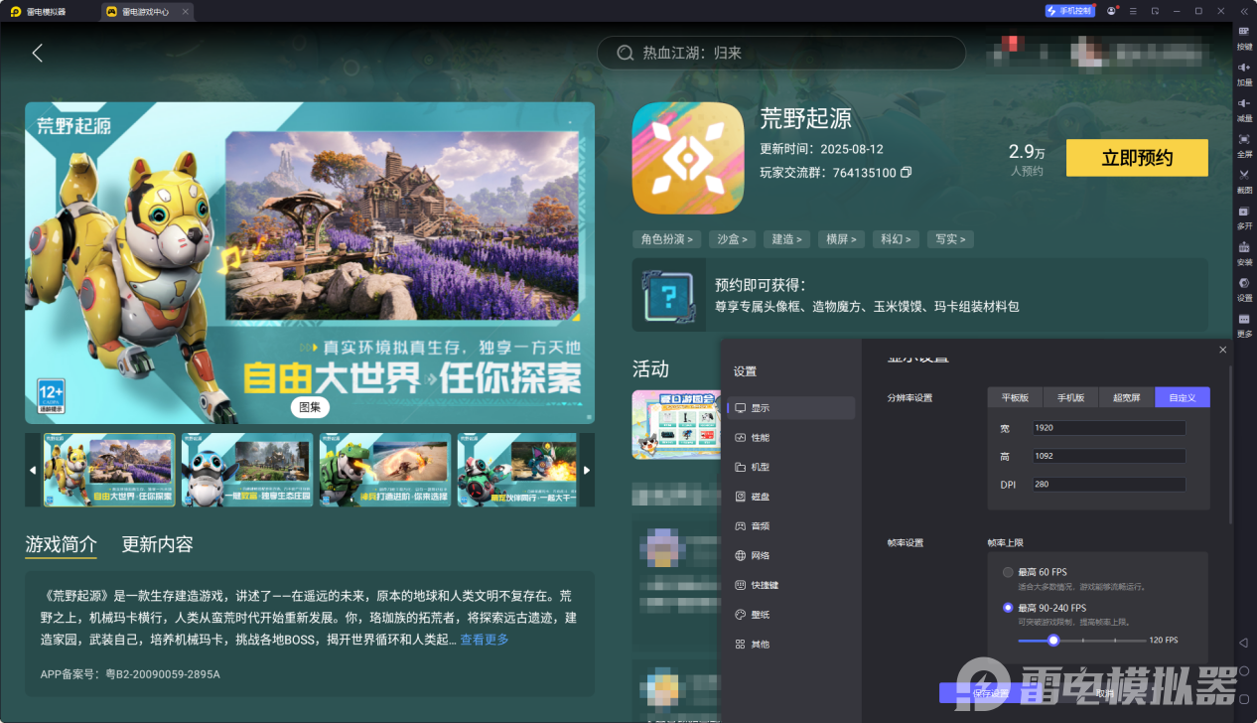The width and height of the screenshot is (1257, 723).
Task: Go back using the left arrow
Action: (38, 53)
